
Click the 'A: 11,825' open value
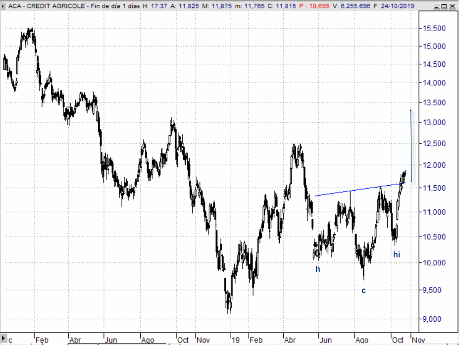pyautogui.click(x=185, y=6)
